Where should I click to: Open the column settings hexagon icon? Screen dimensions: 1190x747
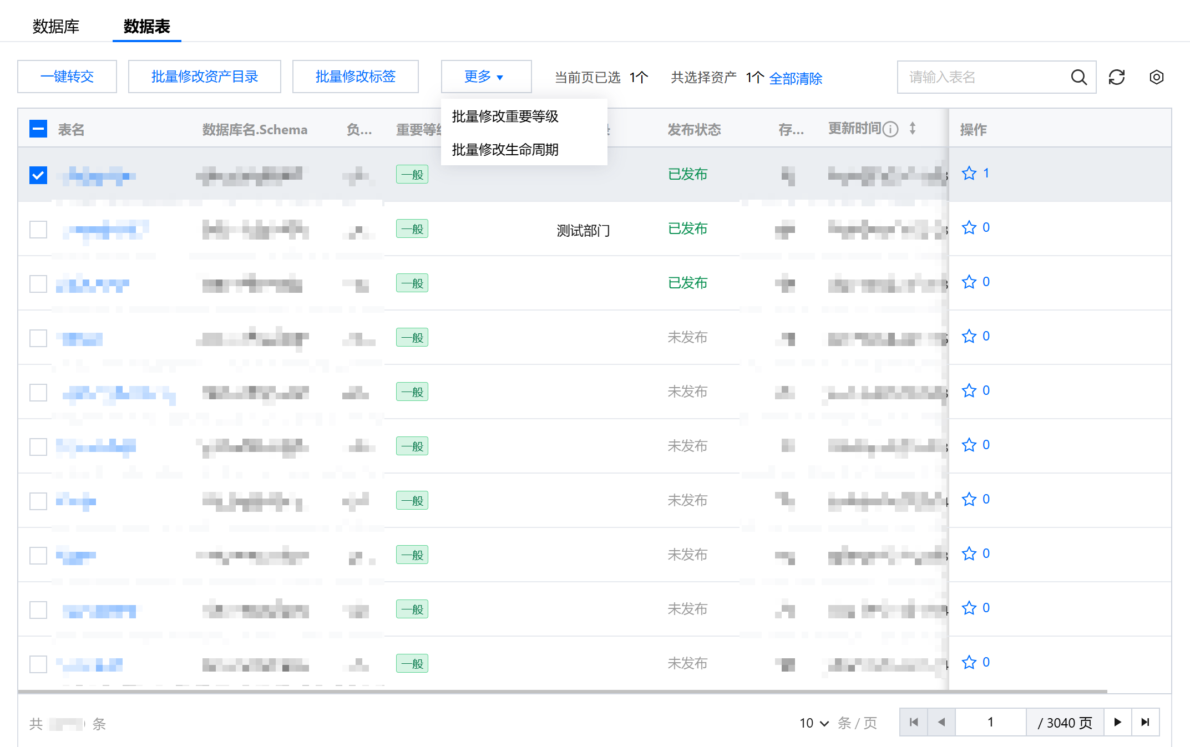point(1156,77)
